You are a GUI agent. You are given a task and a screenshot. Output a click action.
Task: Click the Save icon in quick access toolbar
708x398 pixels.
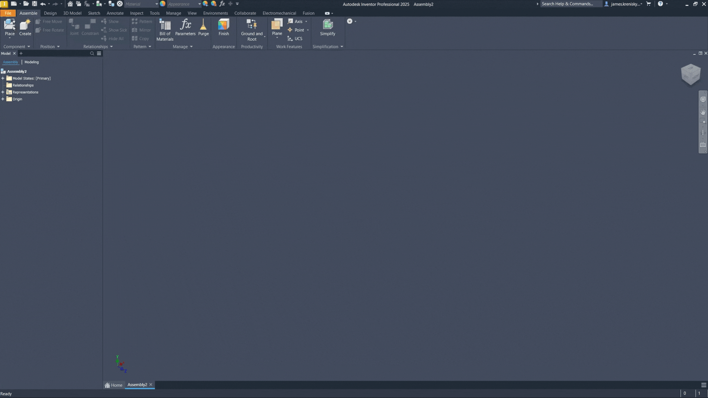click(34, 4)
